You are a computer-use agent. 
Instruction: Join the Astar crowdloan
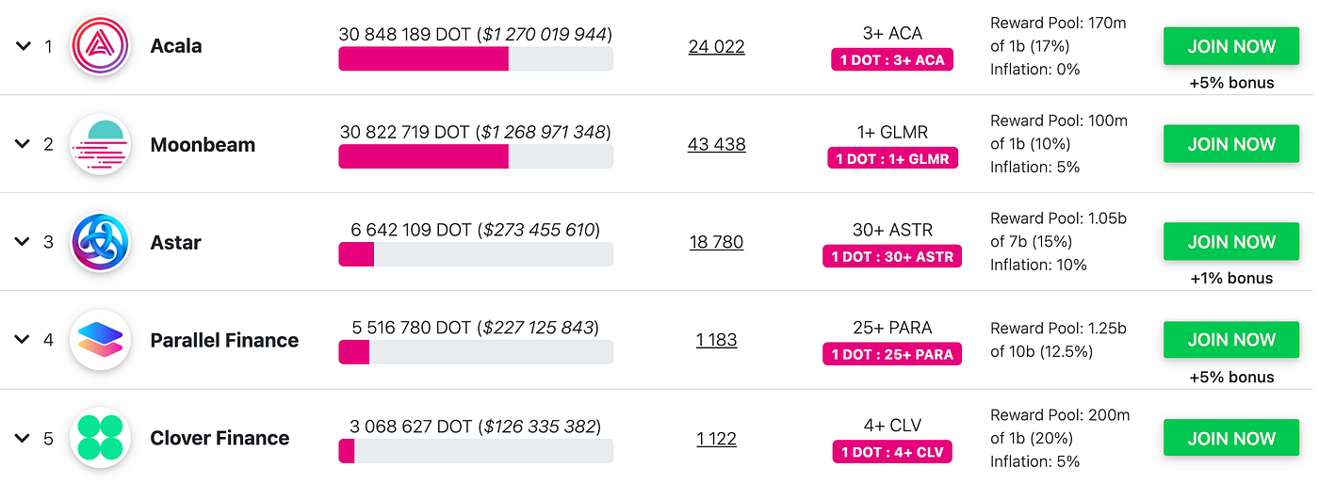pos(1231,242)
